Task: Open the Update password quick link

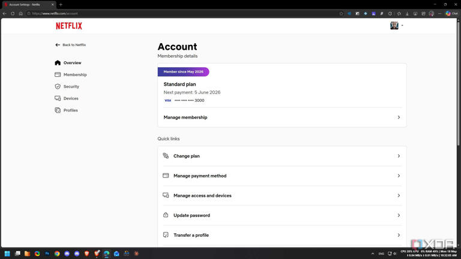Action: point(282,215)
